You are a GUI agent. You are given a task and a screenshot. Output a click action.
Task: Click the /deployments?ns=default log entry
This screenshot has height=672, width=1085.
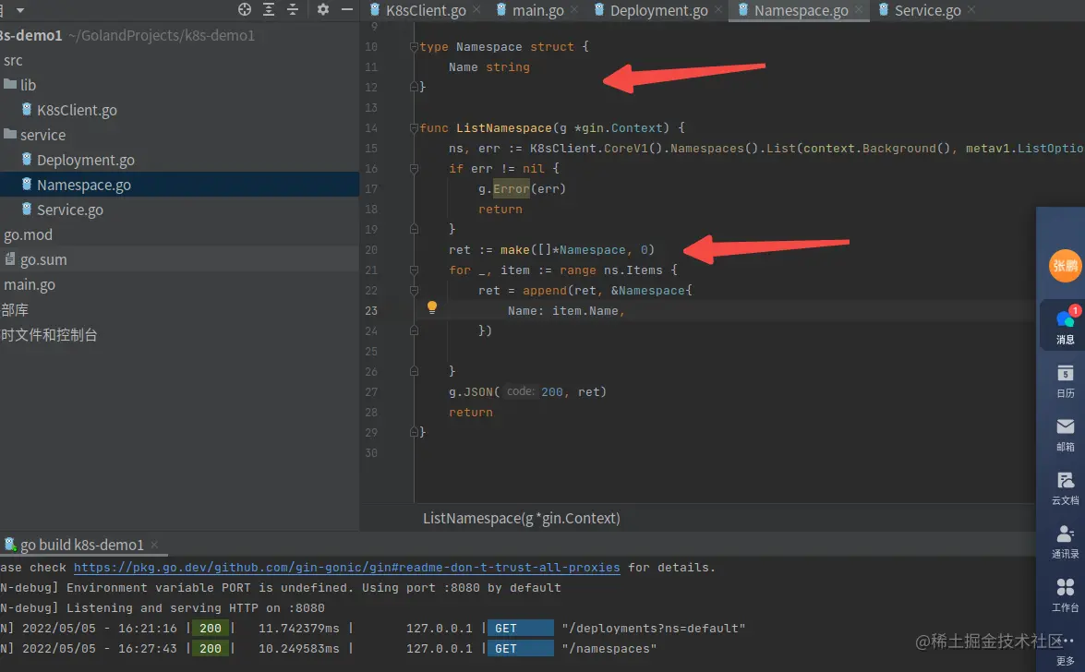click(372, 629)
